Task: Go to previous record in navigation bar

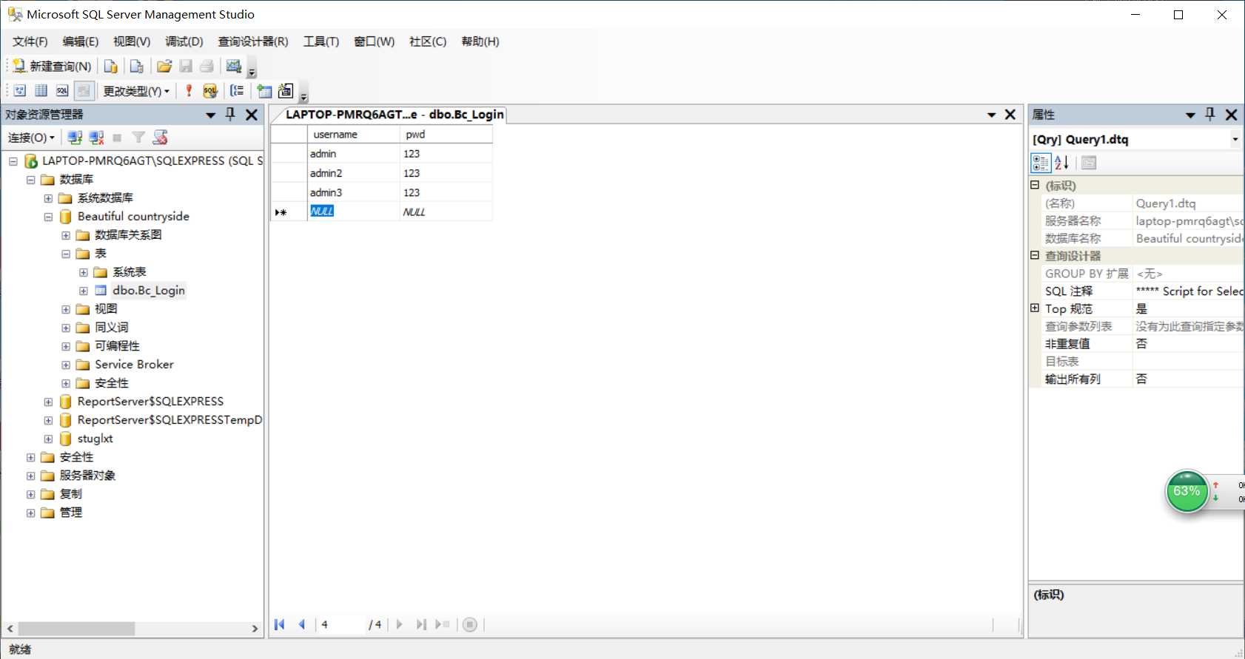Action: 302,624
